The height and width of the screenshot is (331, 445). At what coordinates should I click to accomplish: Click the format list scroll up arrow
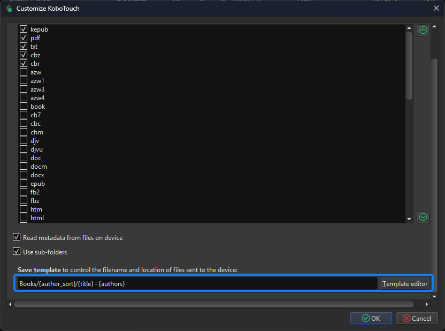409,28
